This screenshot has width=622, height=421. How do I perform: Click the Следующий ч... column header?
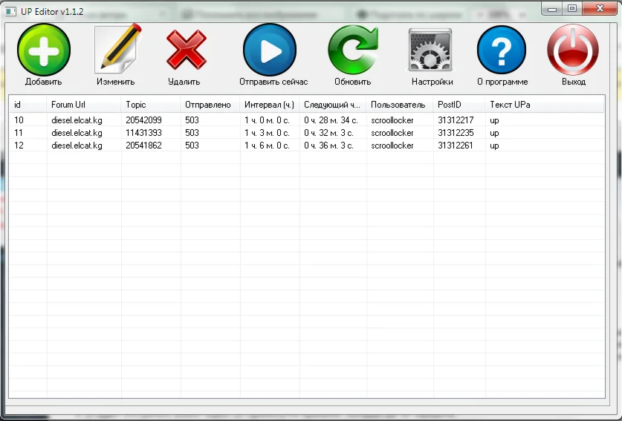pyautogui.click(x=333, y=105)
